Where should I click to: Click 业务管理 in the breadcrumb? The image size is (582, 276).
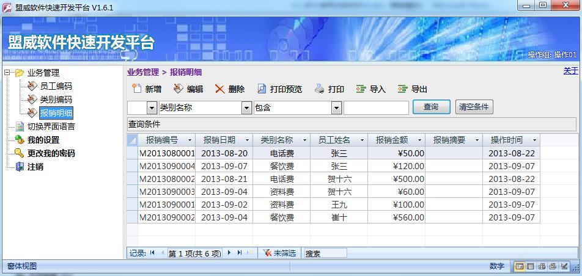pyautogui.click(x=143, y=72)
